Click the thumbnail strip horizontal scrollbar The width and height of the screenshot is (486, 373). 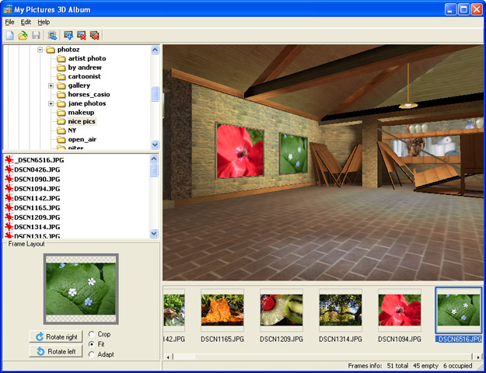(311, 357)
